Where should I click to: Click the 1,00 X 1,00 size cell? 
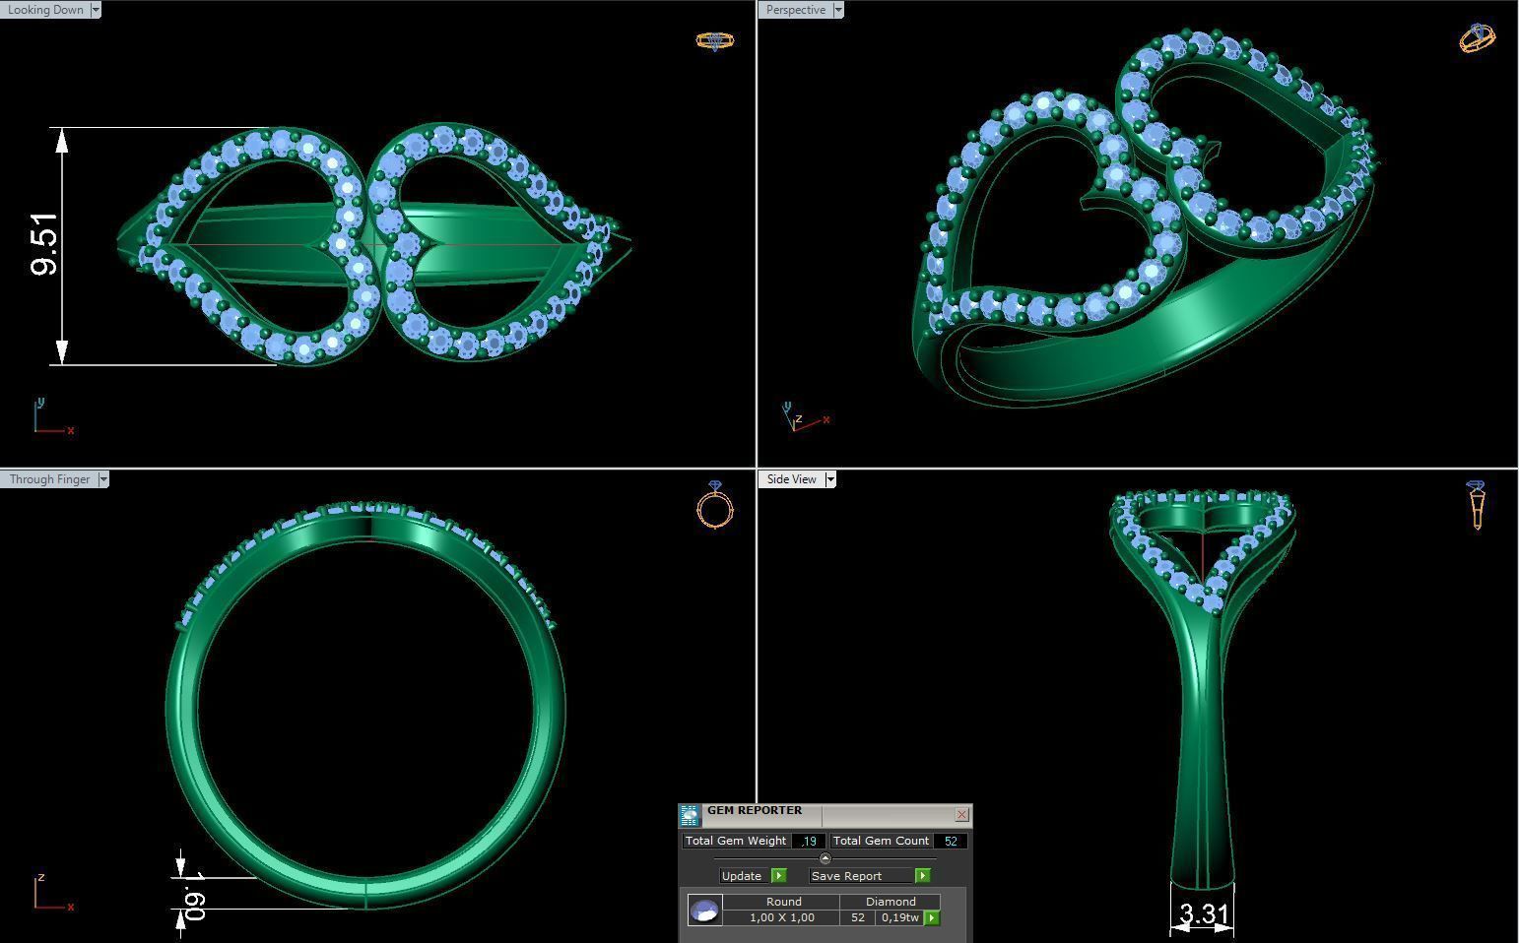pyautogui.click(x=782, y=917)
